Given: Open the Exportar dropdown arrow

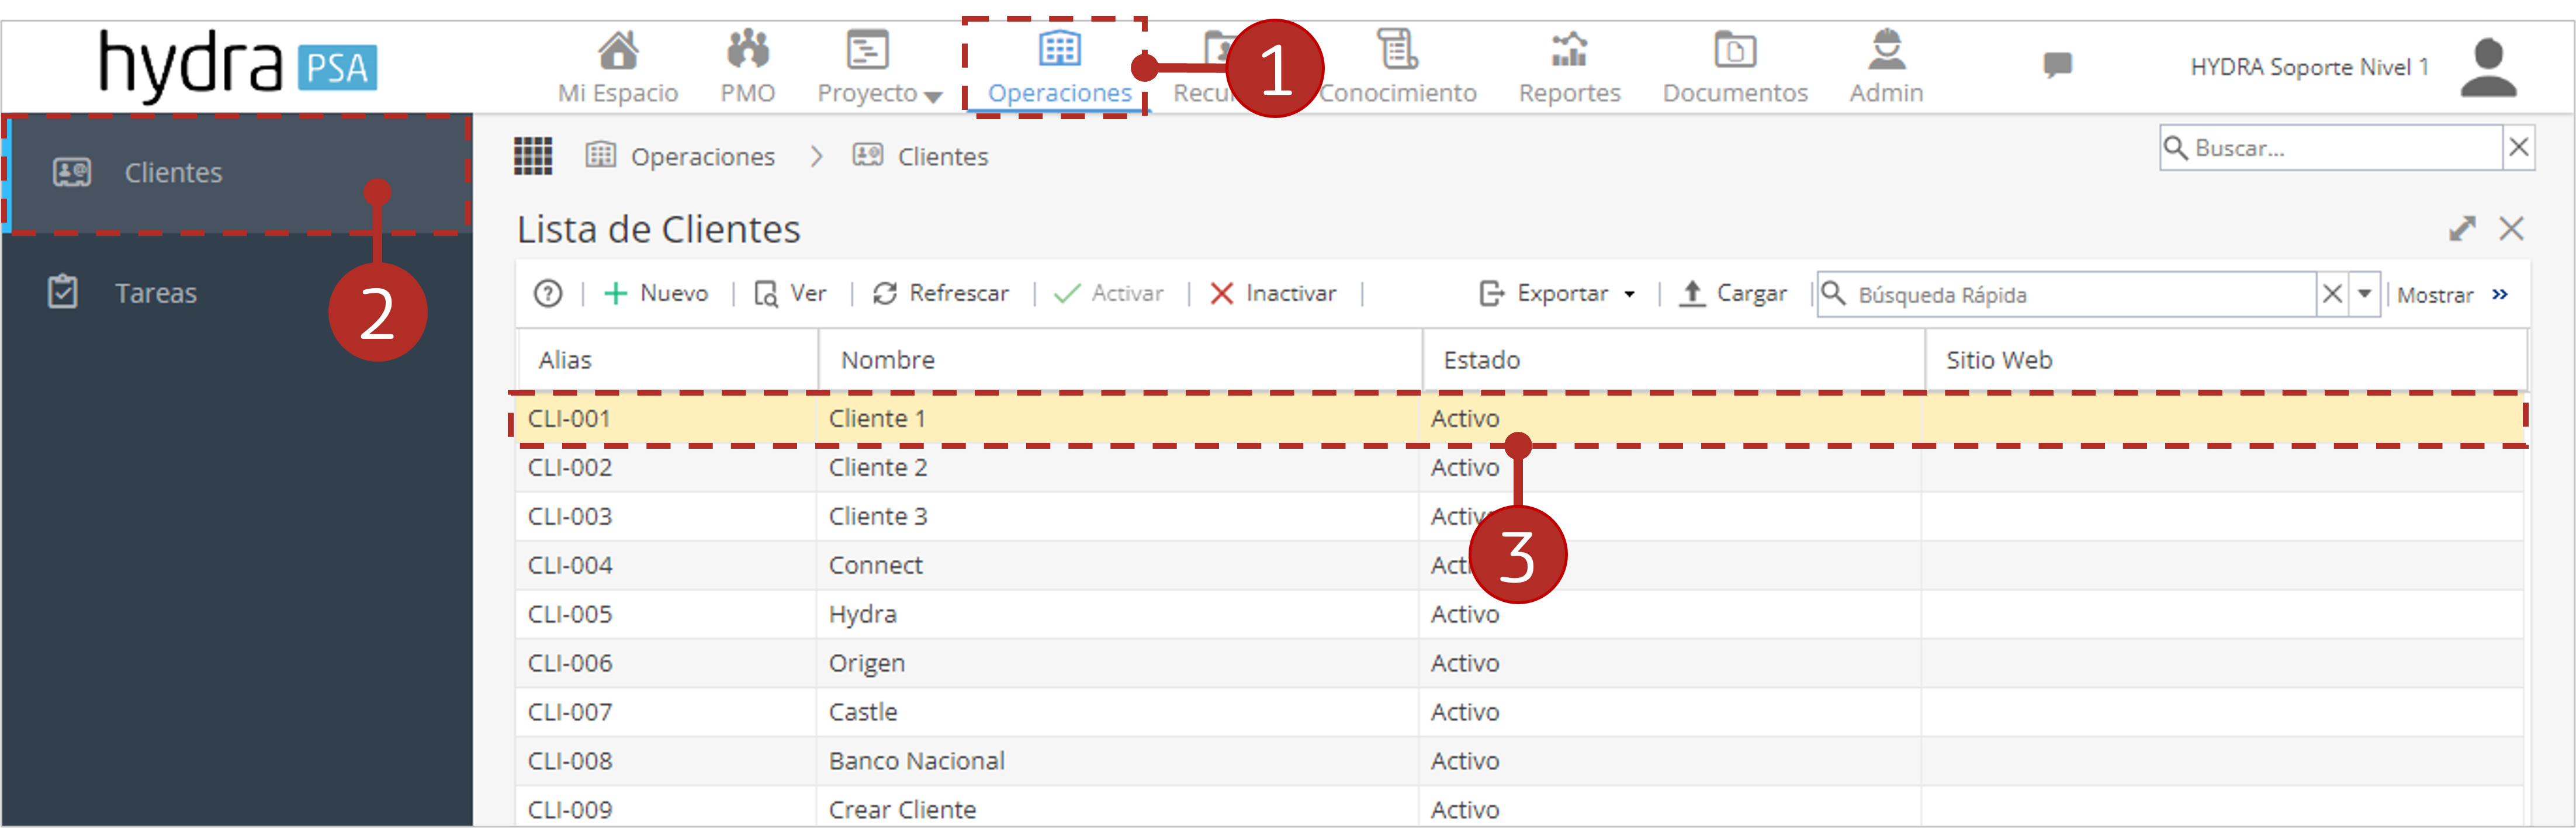Looking at the screenshot, I should [x=1630, y=294].
